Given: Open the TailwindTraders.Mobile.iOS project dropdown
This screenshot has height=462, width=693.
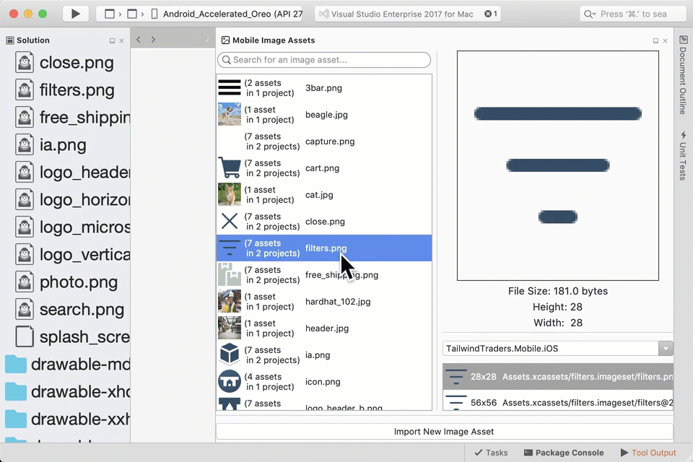Looking at the screenshot, I should (x=666, y=348).
